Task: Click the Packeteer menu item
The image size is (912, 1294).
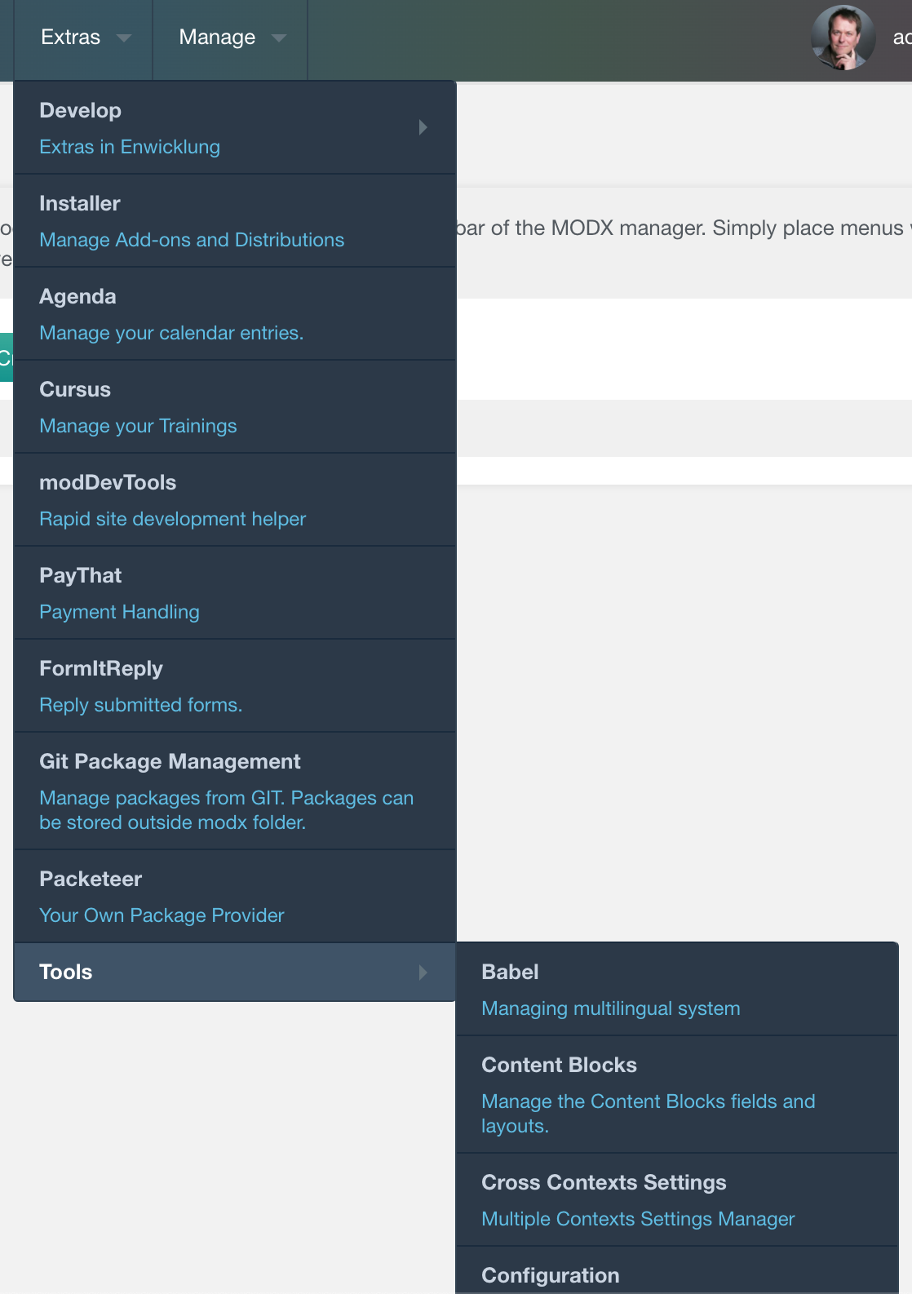Action: click(x=91, y=879)
